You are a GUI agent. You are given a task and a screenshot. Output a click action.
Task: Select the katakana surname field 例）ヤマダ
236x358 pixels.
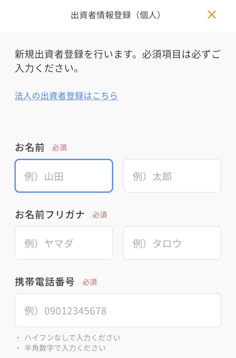[64, 243]
